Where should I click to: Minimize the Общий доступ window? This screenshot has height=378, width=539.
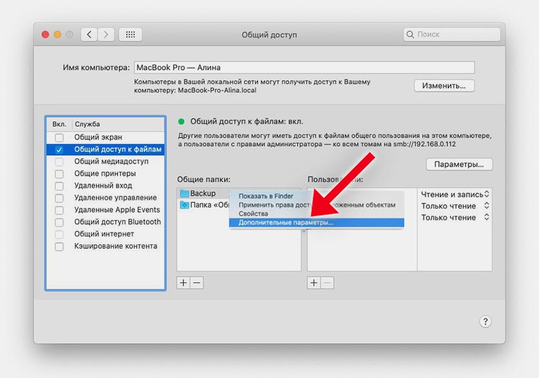click(57, 34)
